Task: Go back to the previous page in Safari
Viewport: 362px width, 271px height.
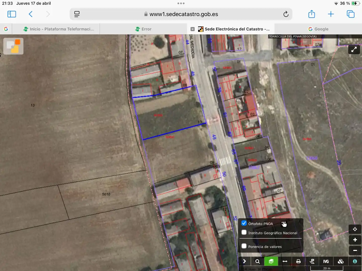Action: pos(31,14)
